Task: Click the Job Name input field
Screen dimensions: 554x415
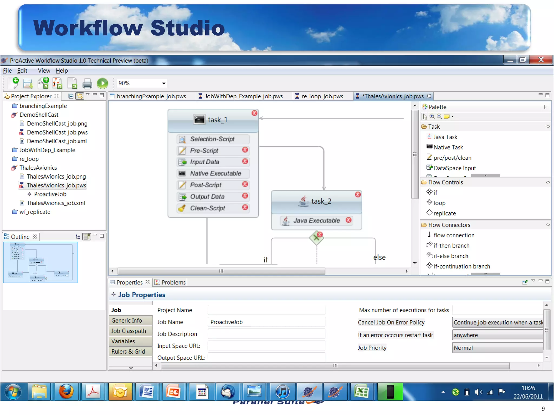Action: pos(266,322)
